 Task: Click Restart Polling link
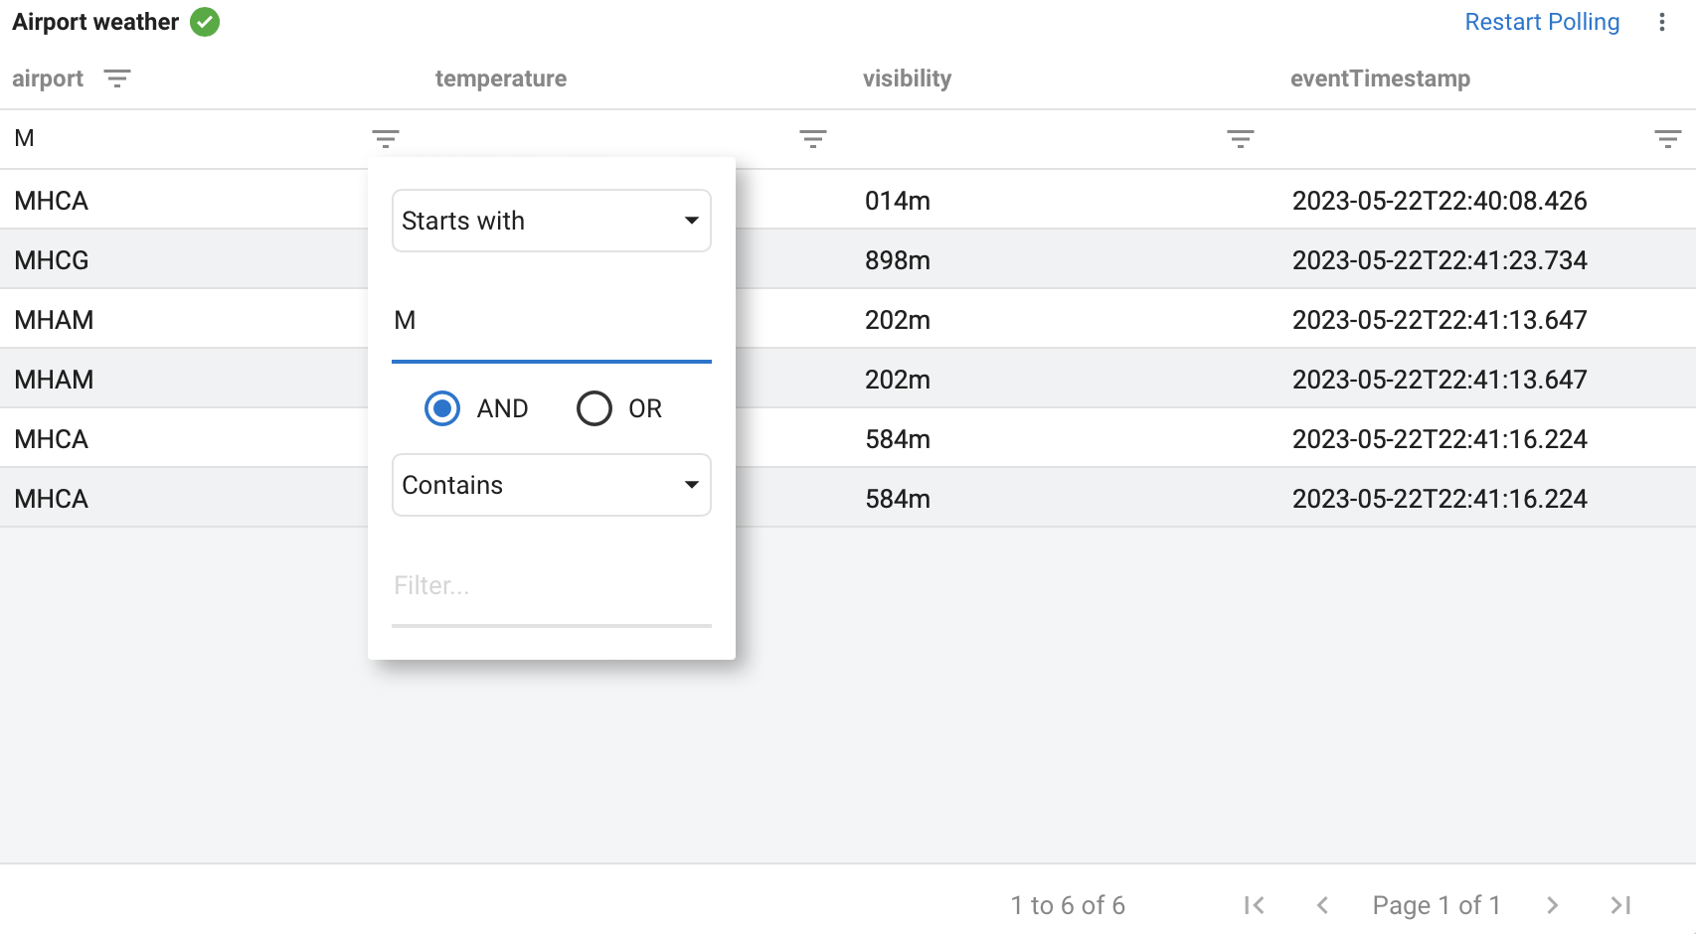point(1542,22)
